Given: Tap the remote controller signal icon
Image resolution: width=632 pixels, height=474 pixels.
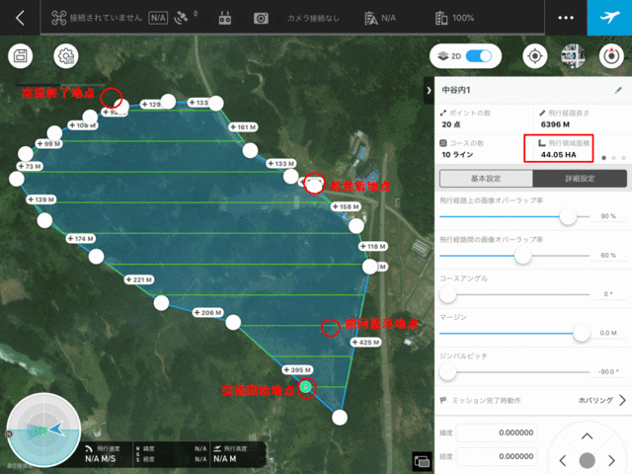Looking at the screenshot, I should click(225, 18).
